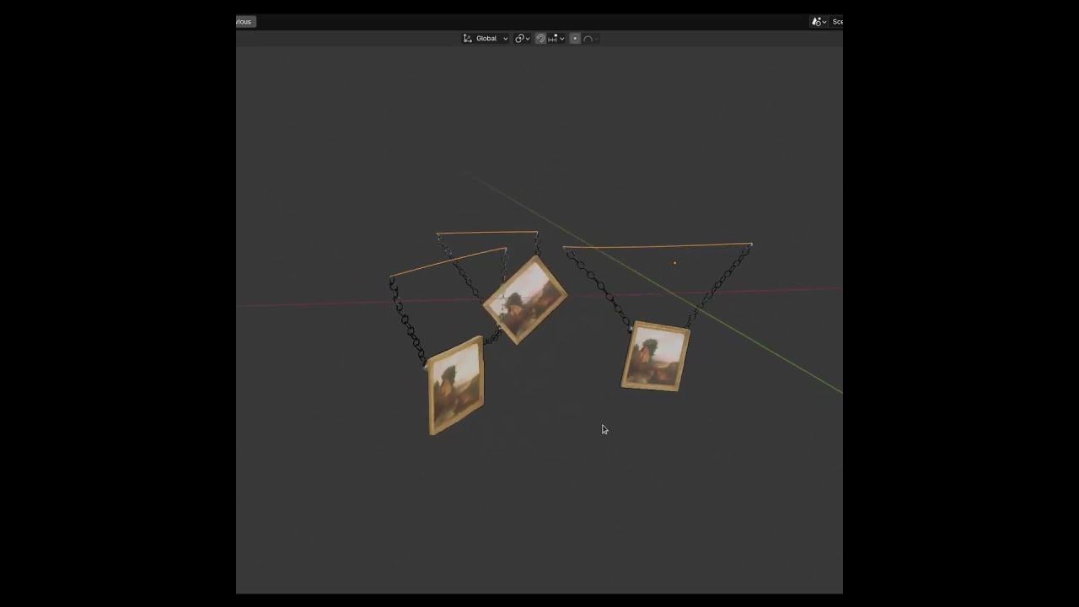Open the proportional editing falloff dropdown
Viewport: 1079px width, 607px height.
point(590,39)
